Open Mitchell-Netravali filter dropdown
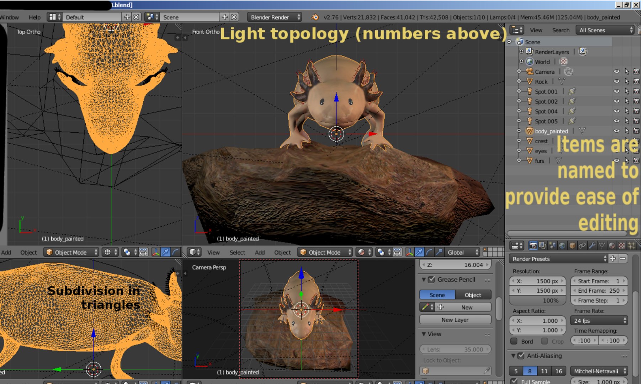 point(599,371)
